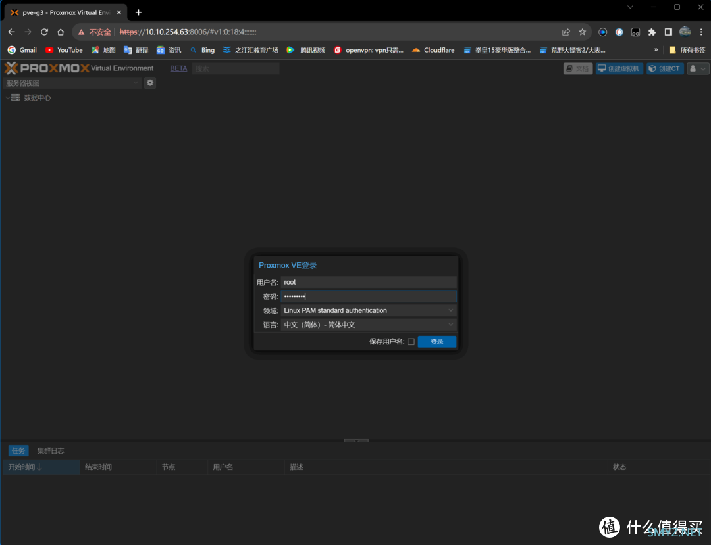Click the browser profile avatar
Image resolution: width=711 pixels, height=545 pixels.
685,32
